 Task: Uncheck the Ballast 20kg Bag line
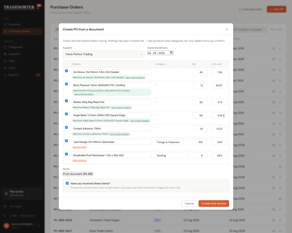click(x=66, y=101)
